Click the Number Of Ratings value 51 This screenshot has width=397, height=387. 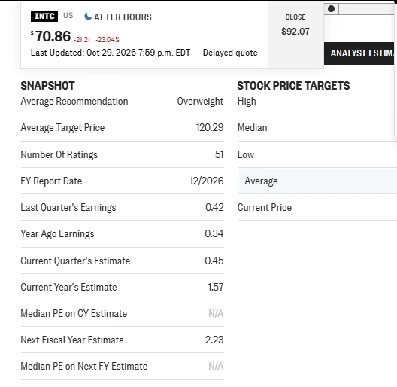tap(219, 154)
